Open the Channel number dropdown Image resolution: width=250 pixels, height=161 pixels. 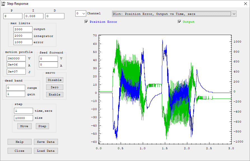click(81, 13)
